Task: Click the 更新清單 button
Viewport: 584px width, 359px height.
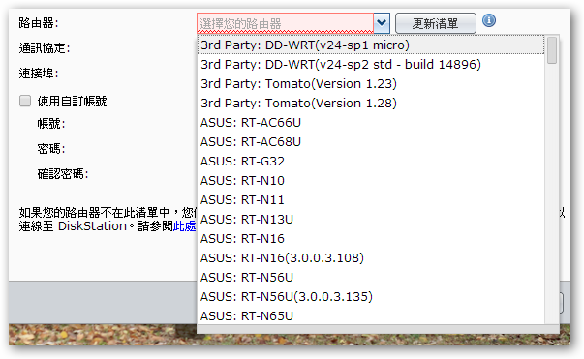Action: 436,23
